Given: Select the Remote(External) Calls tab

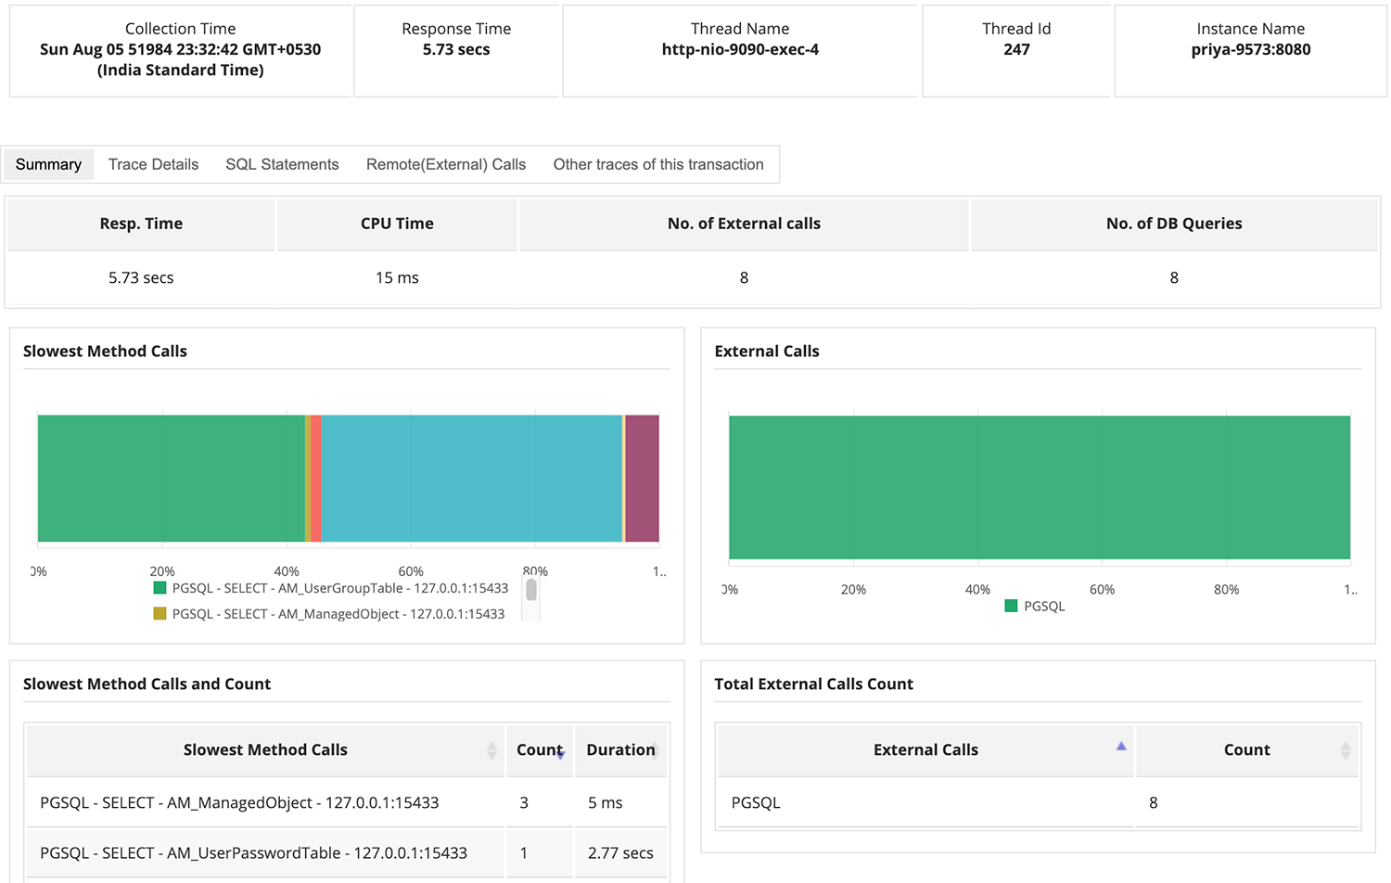Looking at the screenshot, I should coord(446,164).
